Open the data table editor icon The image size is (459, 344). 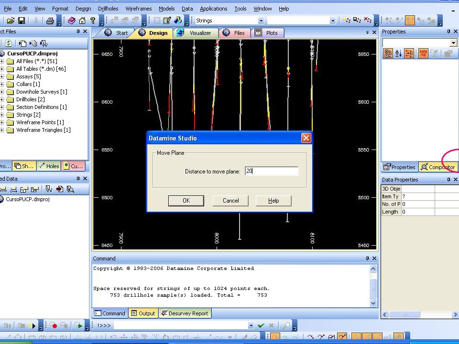point(167,21)
